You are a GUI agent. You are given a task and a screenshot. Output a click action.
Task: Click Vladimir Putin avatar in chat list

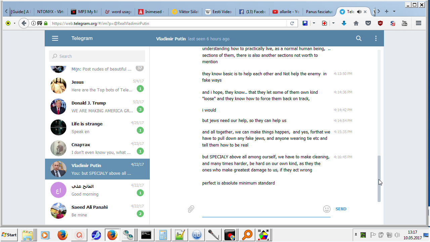coord(58,169)
